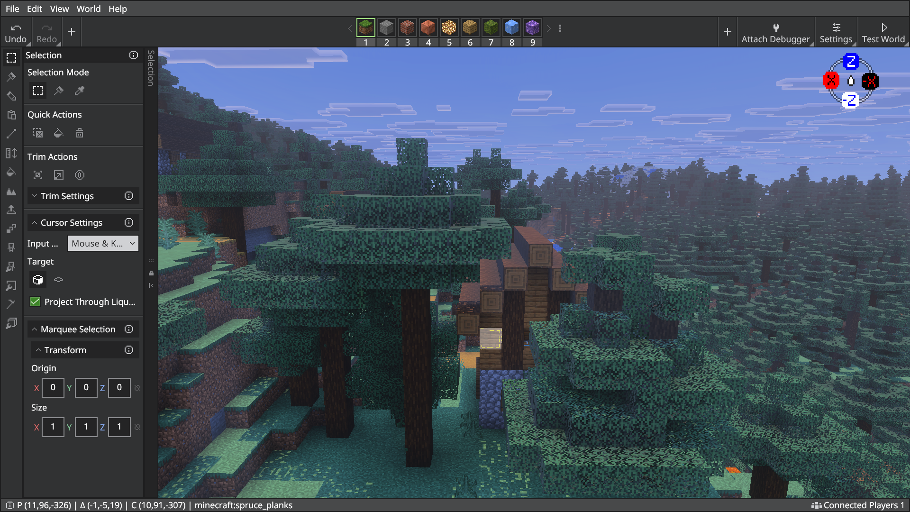Screen dimensions: 910x512
Task: Click the Undo button
Action: [16, 33]
